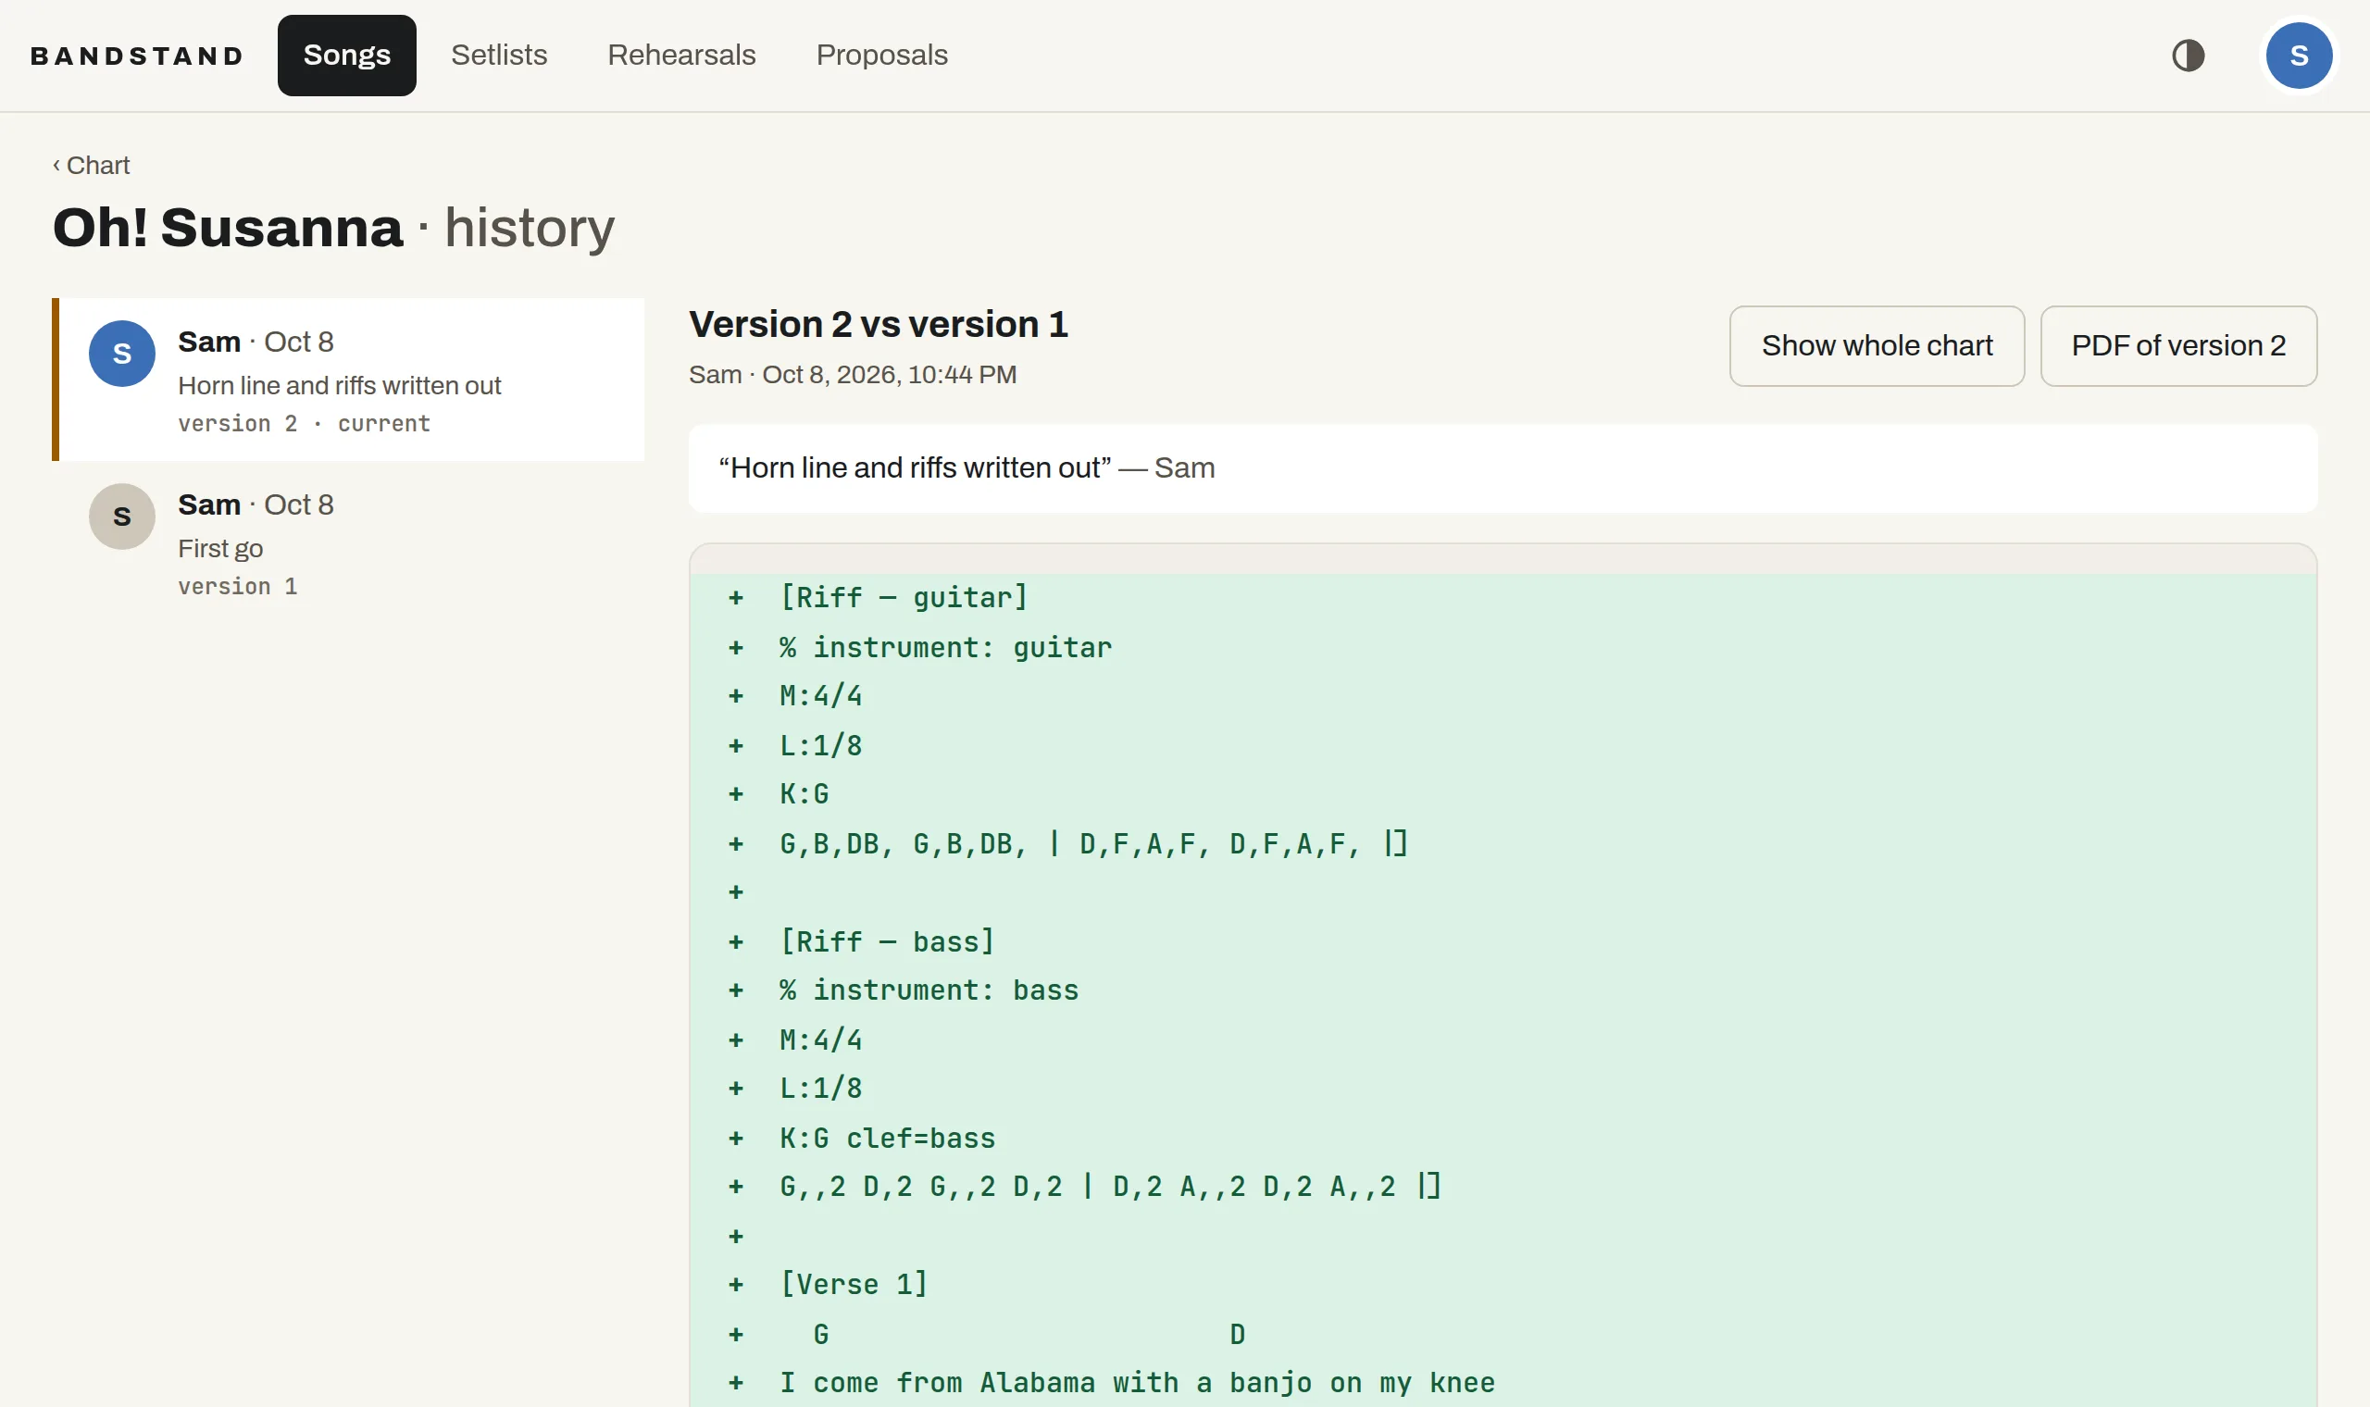Select version 2 'Horn line and riffs' entry
Viewport: 2370px width, 1407px height.
[348, 380]
